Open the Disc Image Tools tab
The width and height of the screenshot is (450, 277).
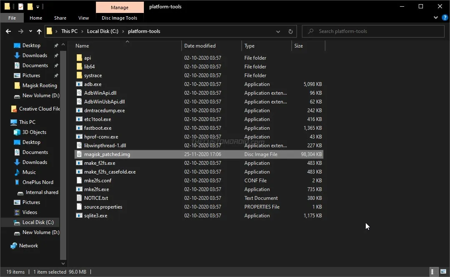pos(120,18)
